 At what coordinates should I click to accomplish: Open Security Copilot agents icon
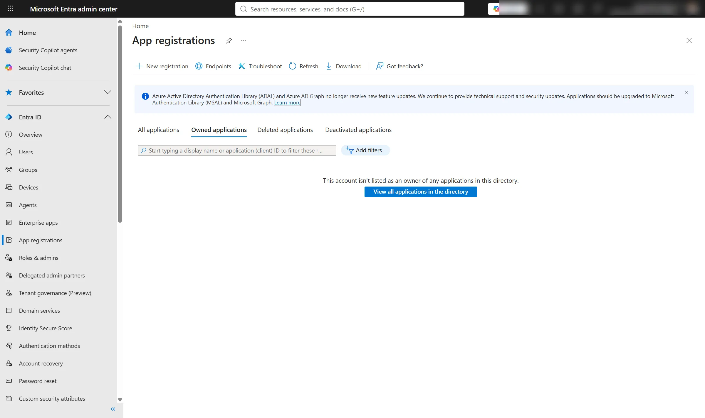point(9,50)
